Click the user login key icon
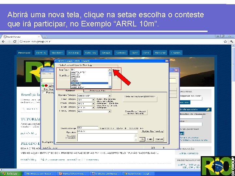 (208, 110)
